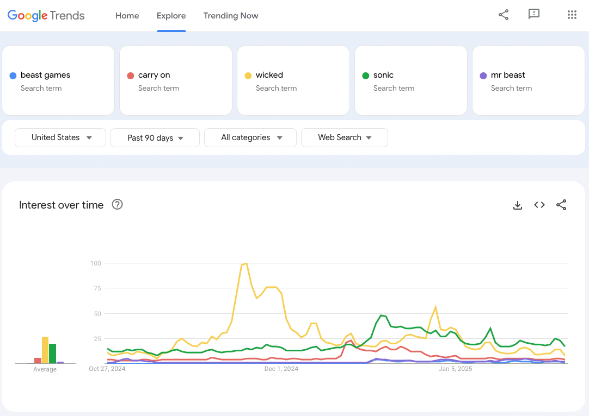
Task: Select the Explore tab
Action: pos(171,16)
